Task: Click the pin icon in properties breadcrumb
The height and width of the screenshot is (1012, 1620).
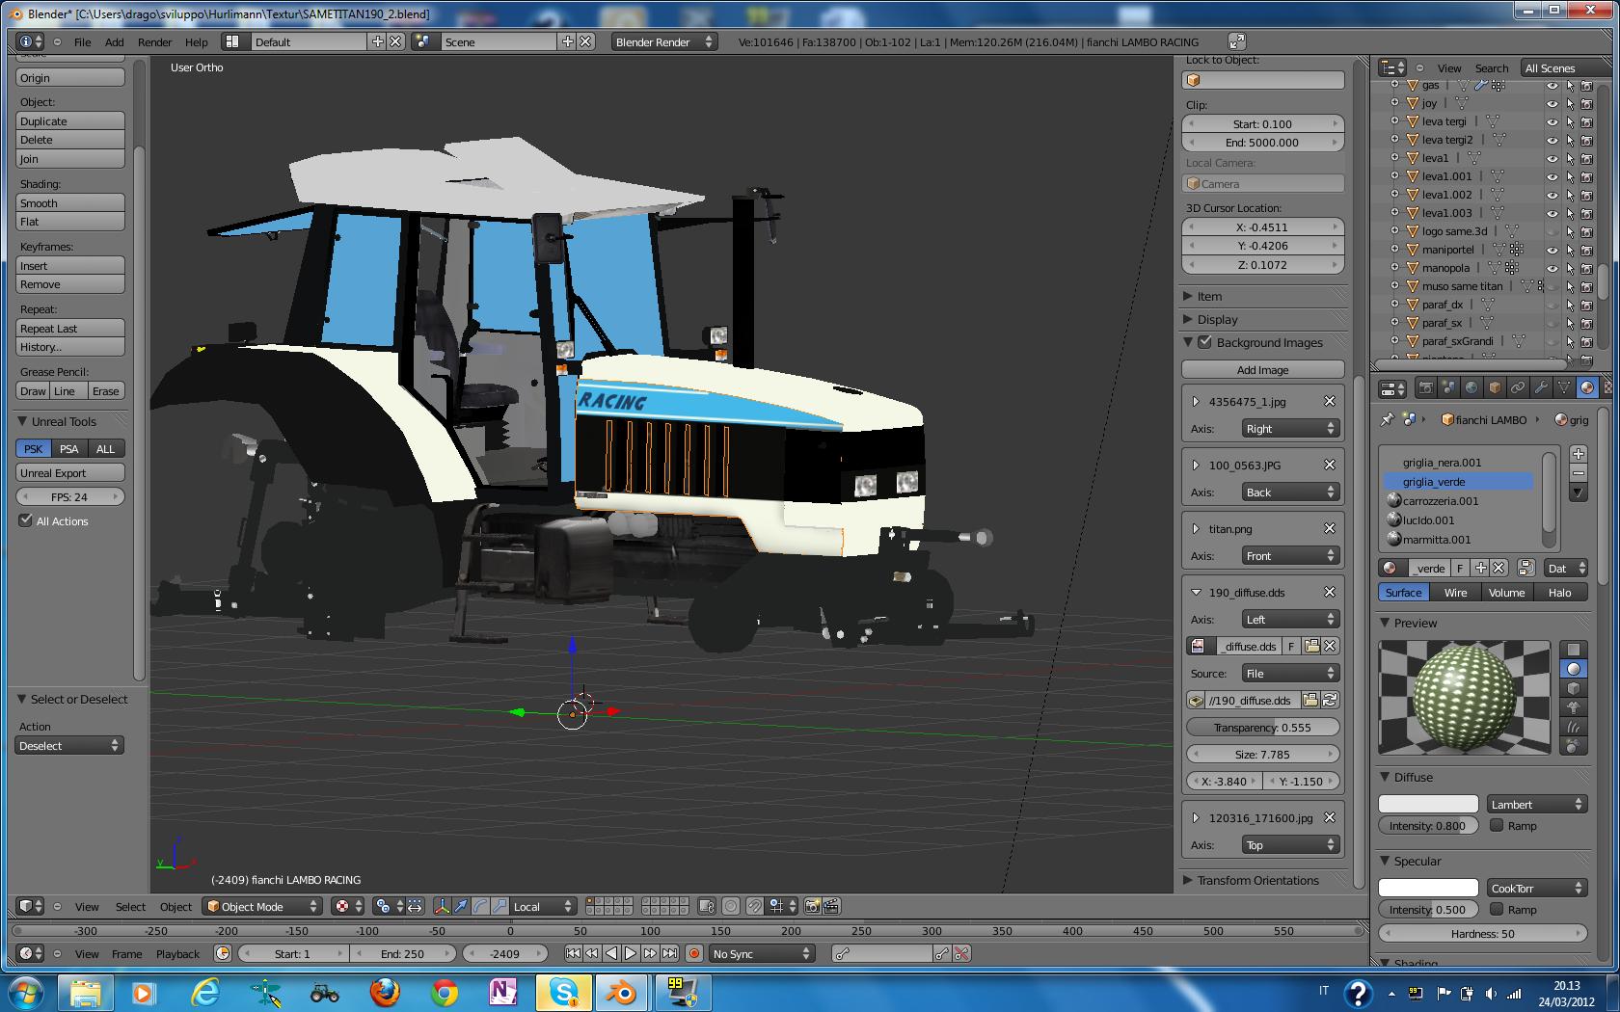Action: (x=1388, y=419)
